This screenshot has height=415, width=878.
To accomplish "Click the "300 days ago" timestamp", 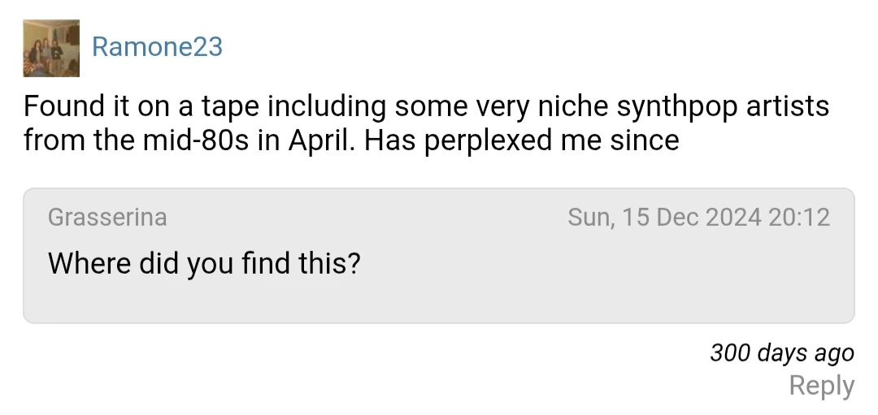I will tap(781, 353).
